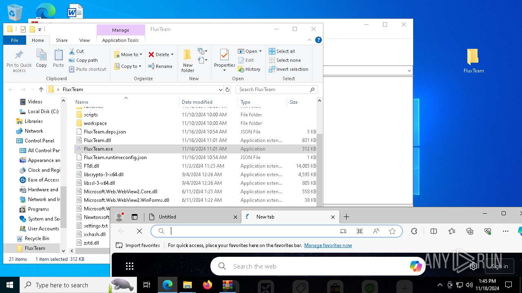Click Invert selection
The image size is (522, 293).
(x=288, y=69)
